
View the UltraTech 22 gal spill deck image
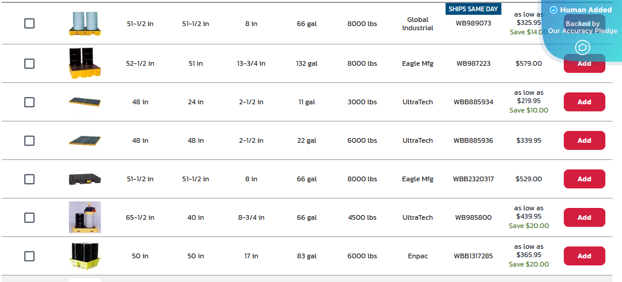click(x=85, y=140)
